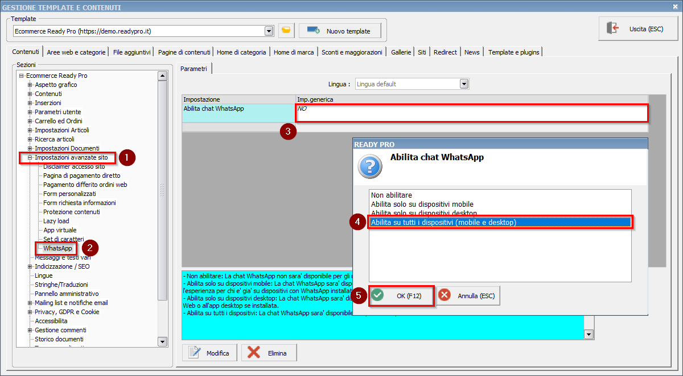Select Accessibilita tree item
The width and height of the screenshot is (683, 376).
(51, 321)
